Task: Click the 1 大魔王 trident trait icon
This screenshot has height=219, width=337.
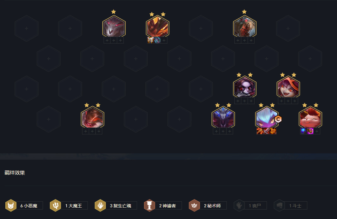Action: 56,205
